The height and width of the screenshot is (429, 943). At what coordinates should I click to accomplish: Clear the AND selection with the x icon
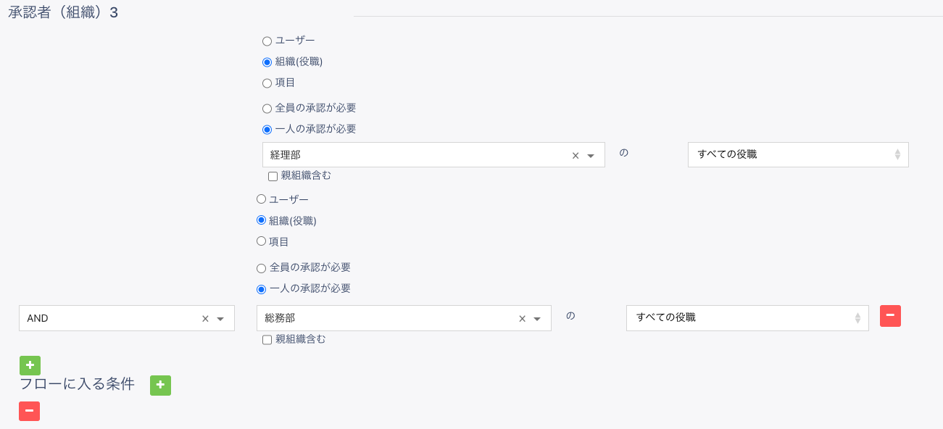coord(205,318)
